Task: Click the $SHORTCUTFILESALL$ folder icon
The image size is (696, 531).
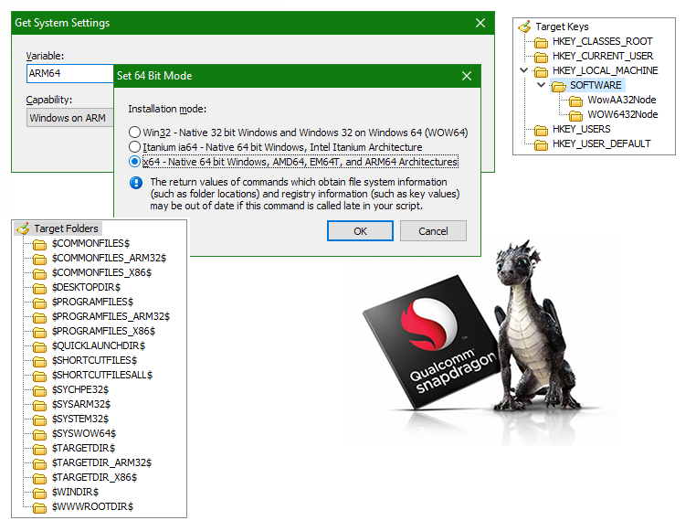Action: pyautogui.click(x=39, y=376)
